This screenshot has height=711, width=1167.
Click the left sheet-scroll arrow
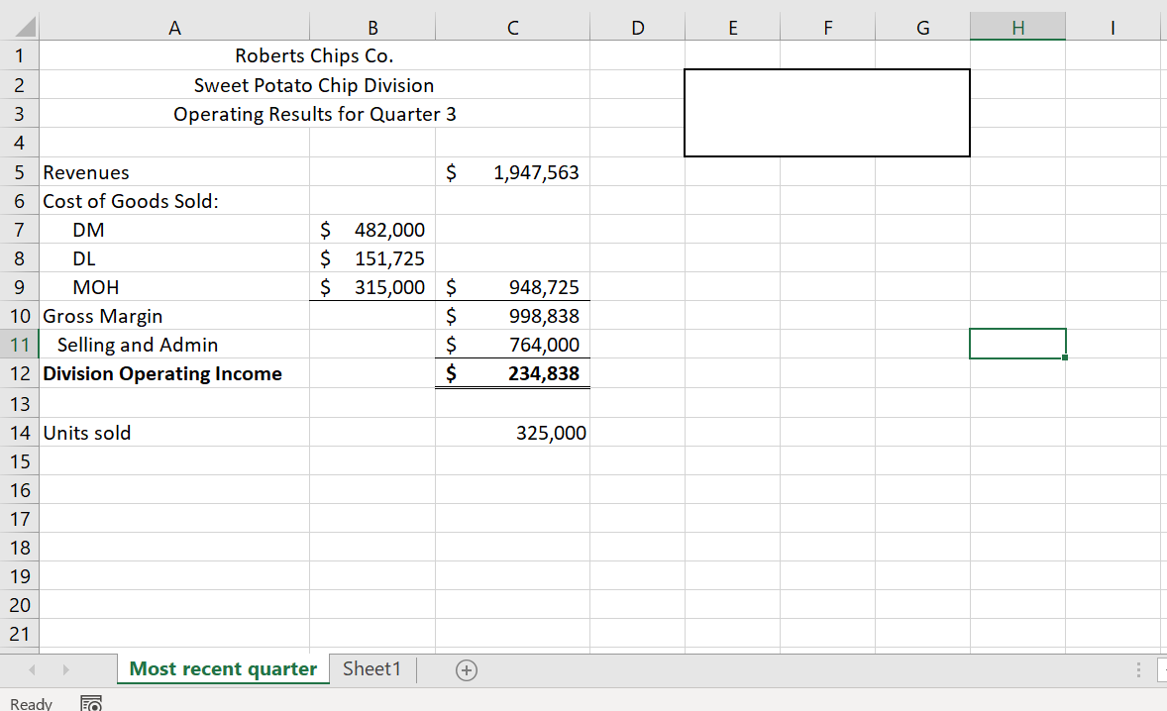tap(31, 669)
